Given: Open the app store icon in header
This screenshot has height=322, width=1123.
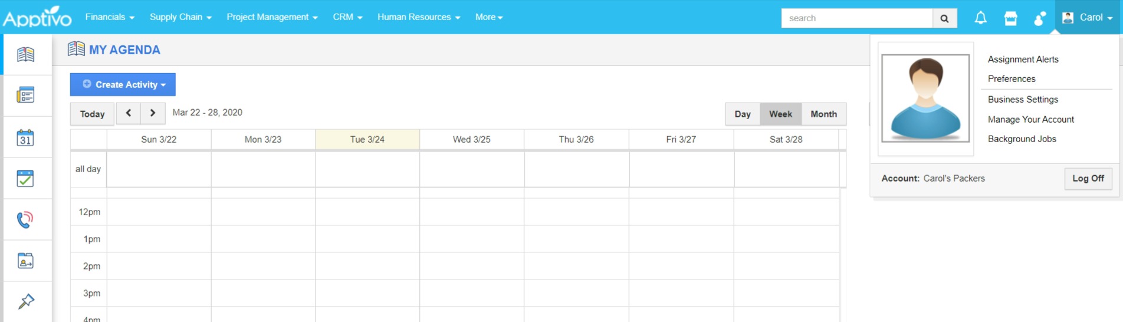Looking at the screenshot, I should (1010, 18).
